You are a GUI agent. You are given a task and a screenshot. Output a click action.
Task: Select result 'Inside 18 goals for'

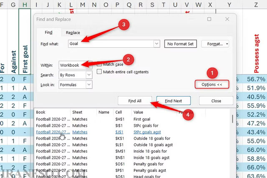coord(132,151)
